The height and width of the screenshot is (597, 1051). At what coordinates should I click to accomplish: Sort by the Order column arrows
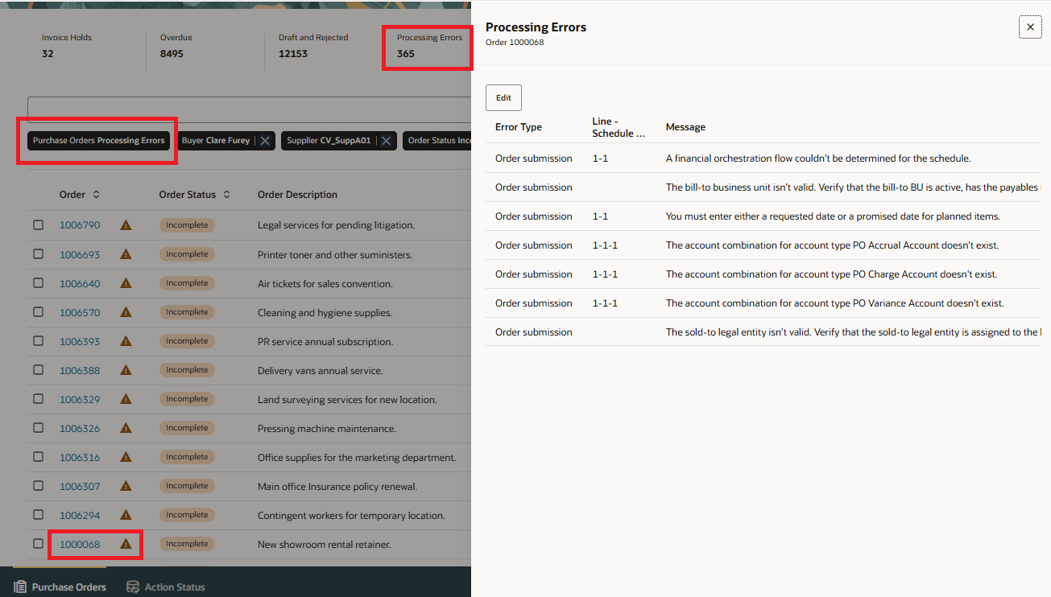coord(97,195)
